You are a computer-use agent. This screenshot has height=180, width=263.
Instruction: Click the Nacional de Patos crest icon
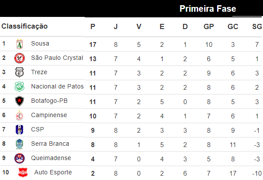(x=19, y=87)
